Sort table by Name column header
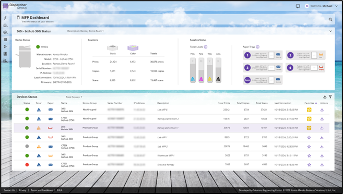The image size is (343, 194). pyautogui.click(x=64, y=103)
